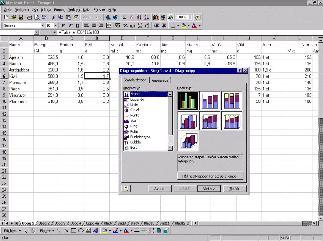This screenshot has width=323, height=241.
Task: Switch to the Anpassade tab
Action: [x=160, y=80]
